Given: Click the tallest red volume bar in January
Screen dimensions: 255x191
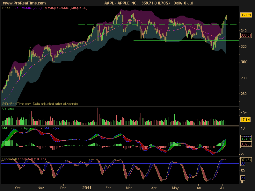Looking at the screenshot, I should (x=98, y=116).
